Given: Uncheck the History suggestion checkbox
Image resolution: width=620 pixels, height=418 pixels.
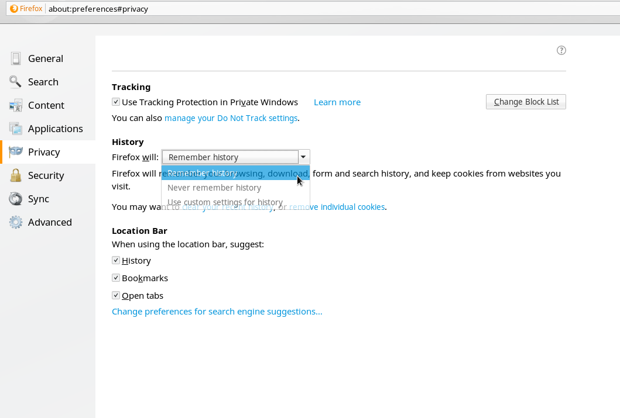Looking at the screenshot, I should pos(116,260).
